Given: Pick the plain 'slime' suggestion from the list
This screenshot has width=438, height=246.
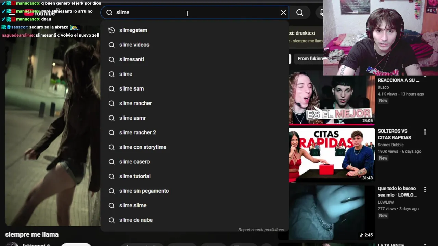Looking at the screenshot, I should pyautogui.click(x=195, y=74).
